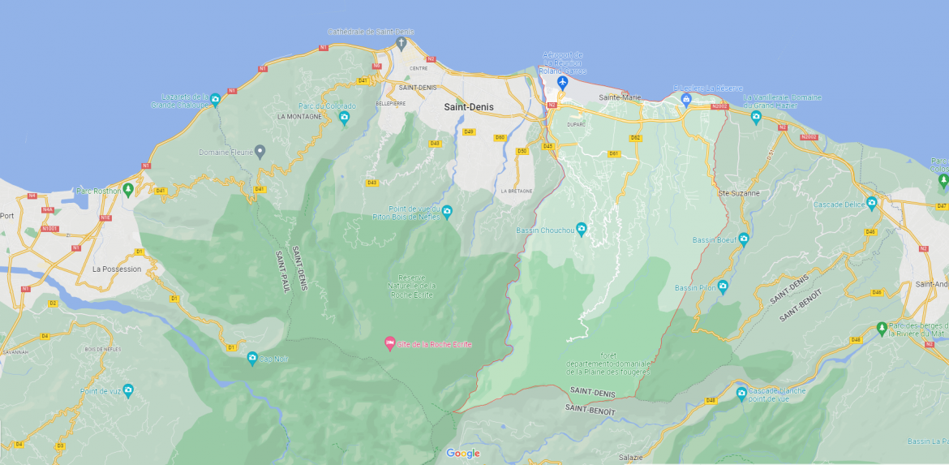
Task: Click the Piton Bois de Nèfles viewpoint icon
Action: pos(446,211)
